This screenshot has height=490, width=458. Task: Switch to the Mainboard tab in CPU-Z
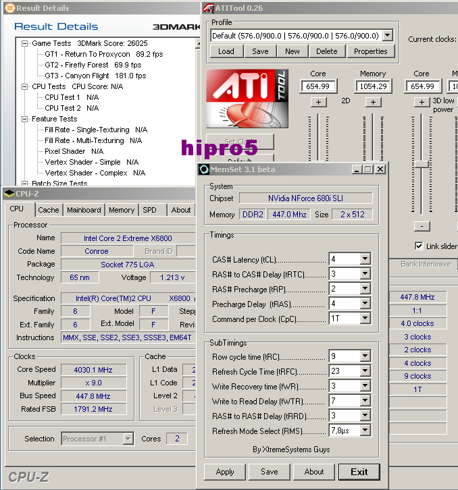(x=84, y=210)
